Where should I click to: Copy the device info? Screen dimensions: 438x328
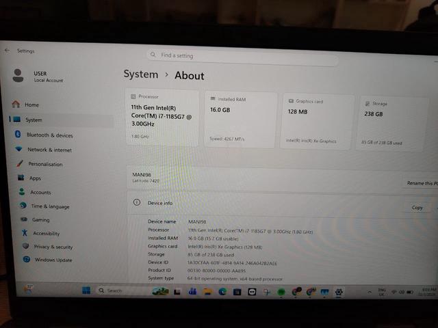tap(417, 208)
